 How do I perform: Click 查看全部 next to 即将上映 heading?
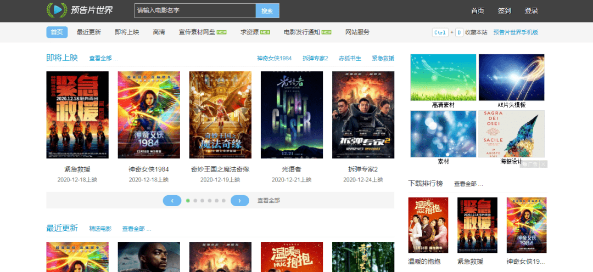point(104,59)
